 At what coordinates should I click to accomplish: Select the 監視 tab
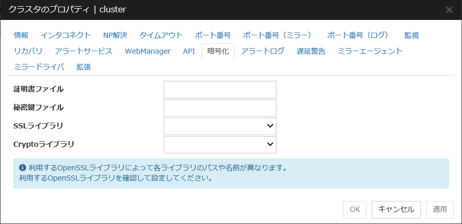coord(411,35)
